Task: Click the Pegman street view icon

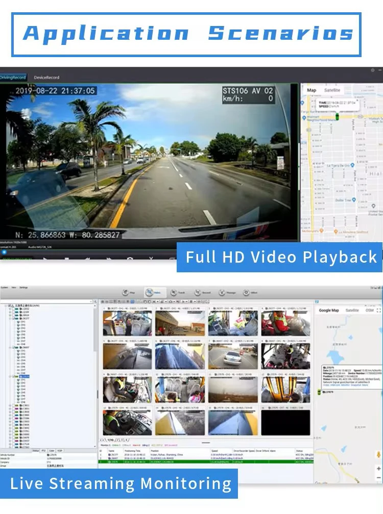Action: point(378,454)
